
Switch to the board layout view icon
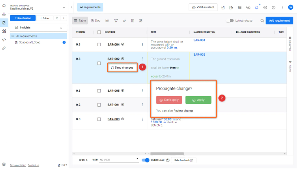(x=133, y=21)
